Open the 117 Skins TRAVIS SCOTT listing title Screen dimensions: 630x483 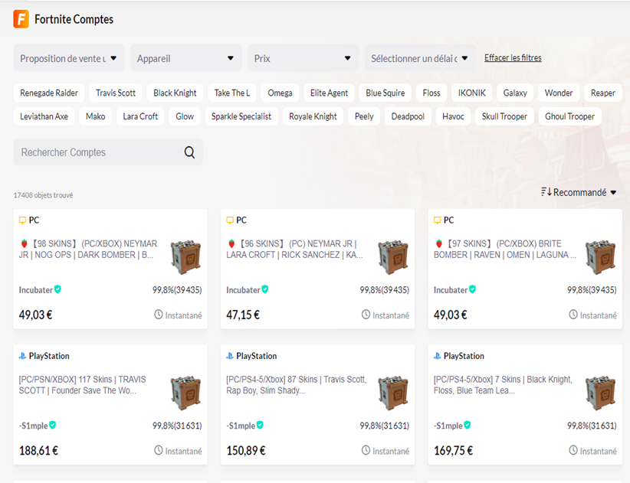[82, 385]
